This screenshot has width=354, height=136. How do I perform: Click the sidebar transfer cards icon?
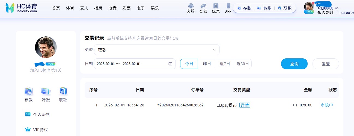(46, 91)
